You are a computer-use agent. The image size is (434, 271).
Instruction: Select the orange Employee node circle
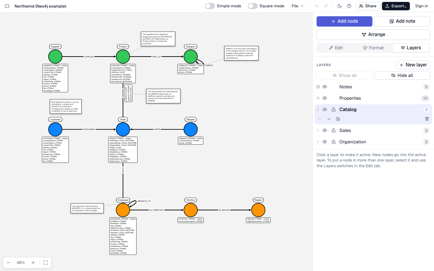[123, 210]
